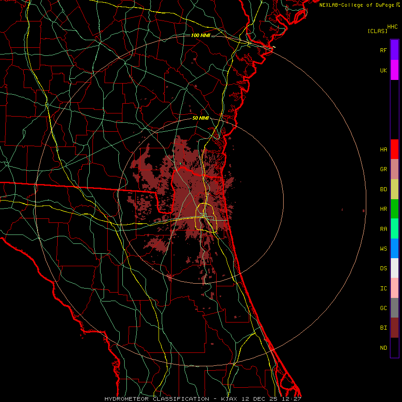Click the 50 NMI range ring label
The image size is (402, 402).
201,118
